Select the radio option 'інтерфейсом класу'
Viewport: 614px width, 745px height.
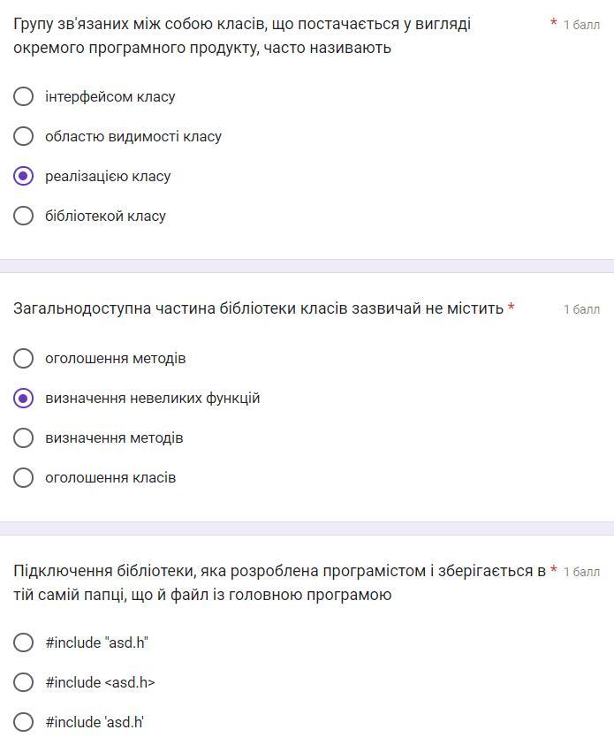[23, 96]
